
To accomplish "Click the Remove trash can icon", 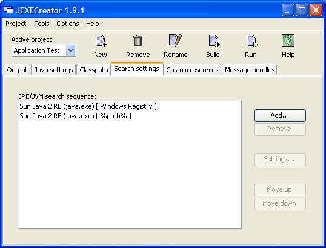I will [138, 41].
